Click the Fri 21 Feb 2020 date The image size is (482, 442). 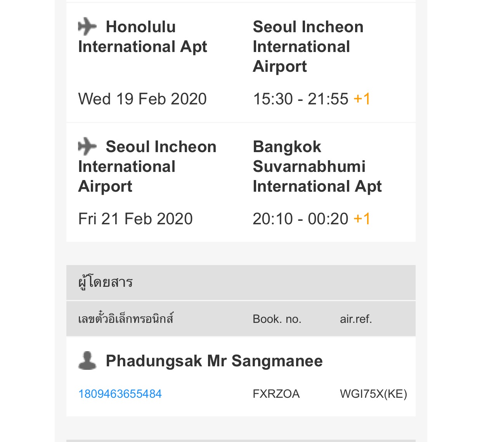135,219
